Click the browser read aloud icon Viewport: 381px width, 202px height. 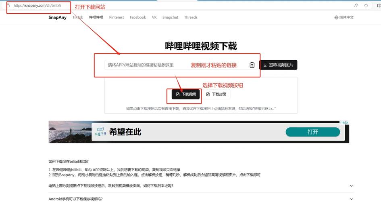click(x=356, y=6)
